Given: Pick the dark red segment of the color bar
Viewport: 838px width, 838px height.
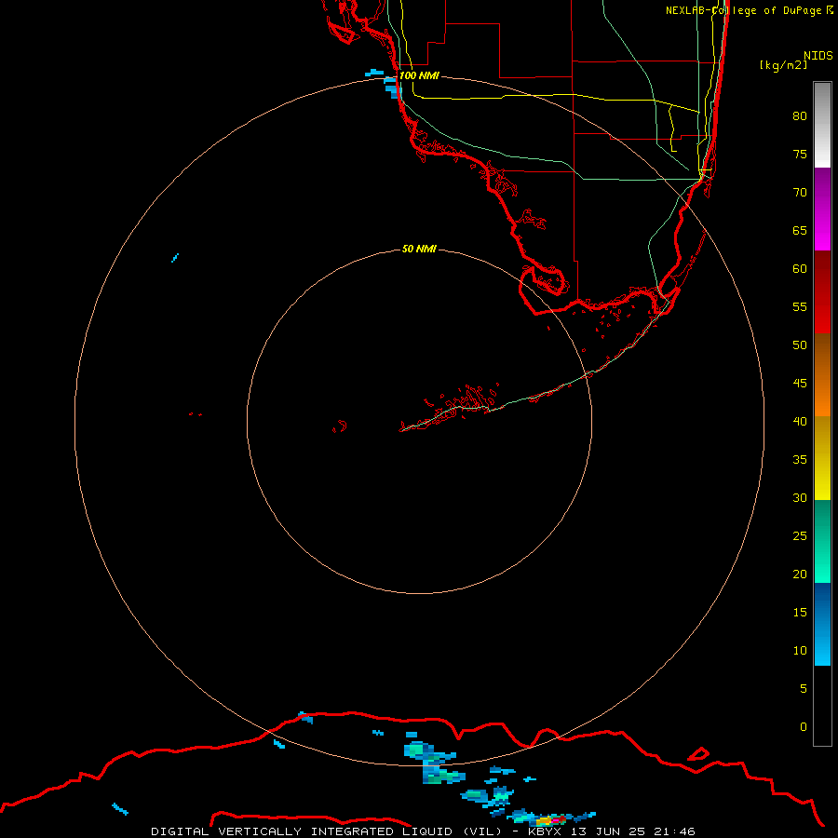Looking at the screenshot, I should point(822,291).
